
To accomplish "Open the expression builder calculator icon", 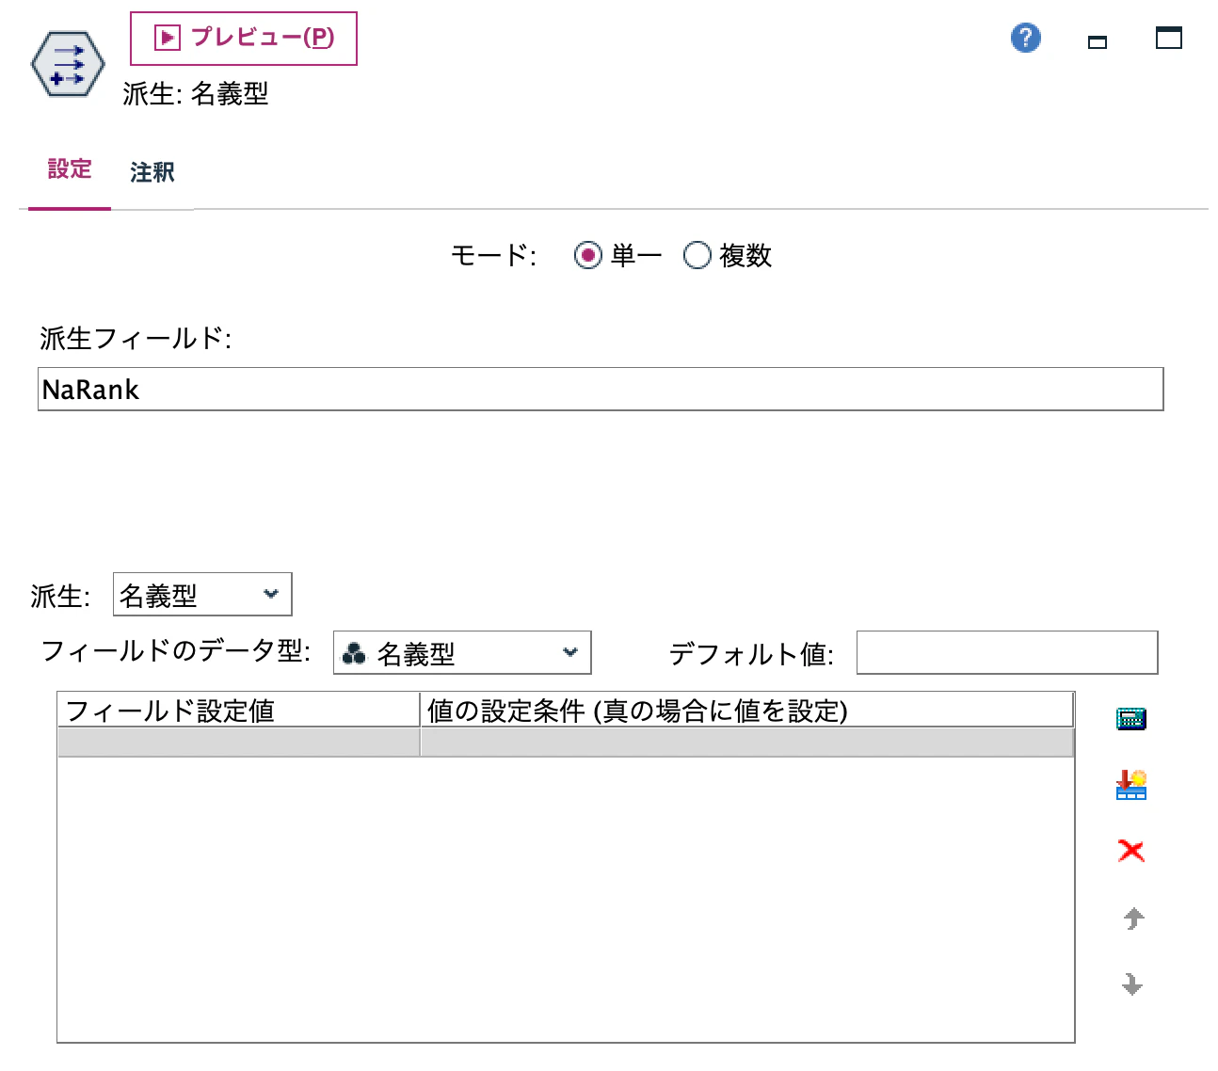I will [1131, 719].
